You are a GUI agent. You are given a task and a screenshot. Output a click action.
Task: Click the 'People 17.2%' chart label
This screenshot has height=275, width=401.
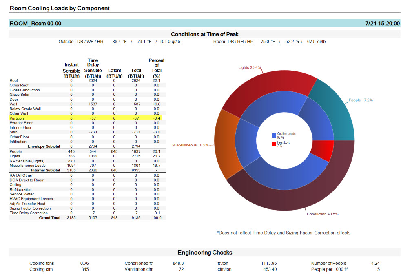[x=361, y=100]
